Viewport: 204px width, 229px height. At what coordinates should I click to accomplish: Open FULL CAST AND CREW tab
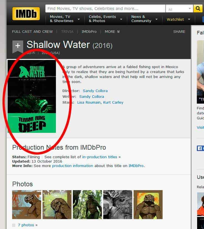coord(32,31)
